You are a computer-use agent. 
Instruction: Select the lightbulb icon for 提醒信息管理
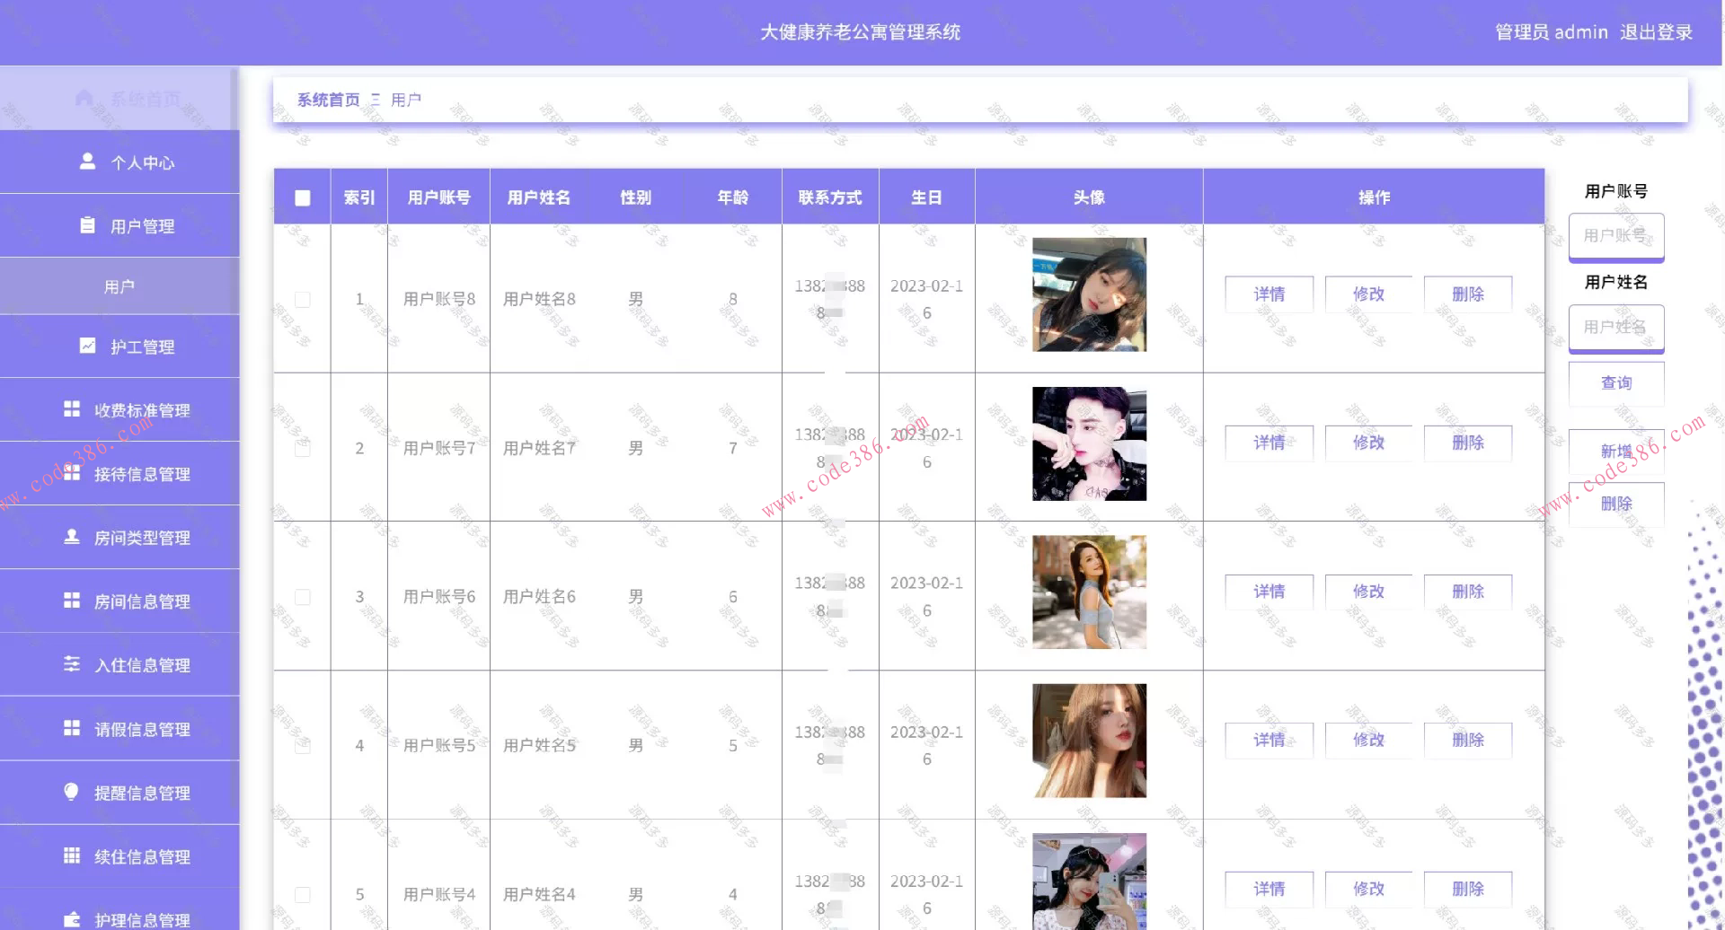(72, 792)
